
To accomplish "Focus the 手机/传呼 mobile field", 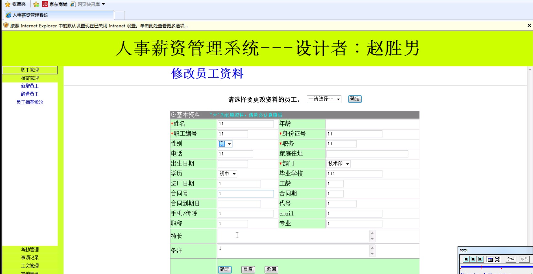I will tap(245, 213).
